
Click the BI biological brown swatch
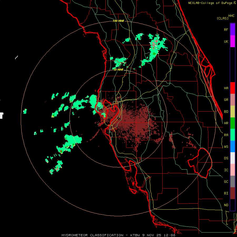pyautogui.click(x=233, y=193)
